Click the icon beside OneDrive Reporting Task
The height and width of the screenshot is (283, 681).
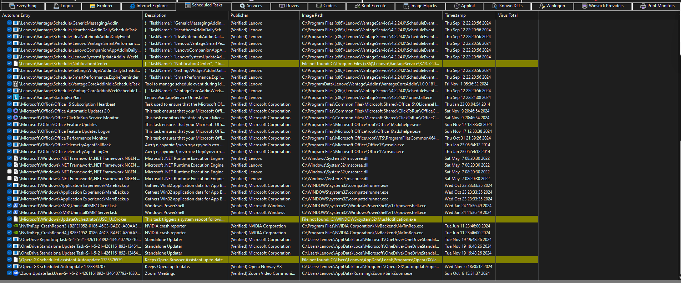[x=16, y=240]
